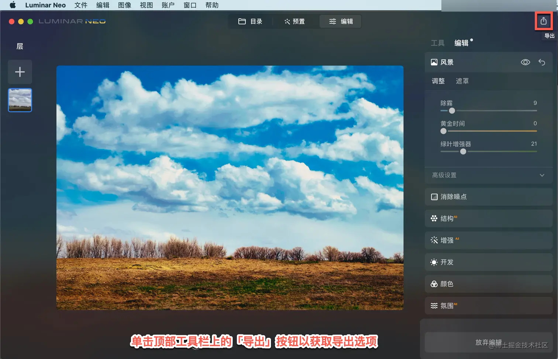Switch to the 目录 (Catalog) tab

[250, 21]
